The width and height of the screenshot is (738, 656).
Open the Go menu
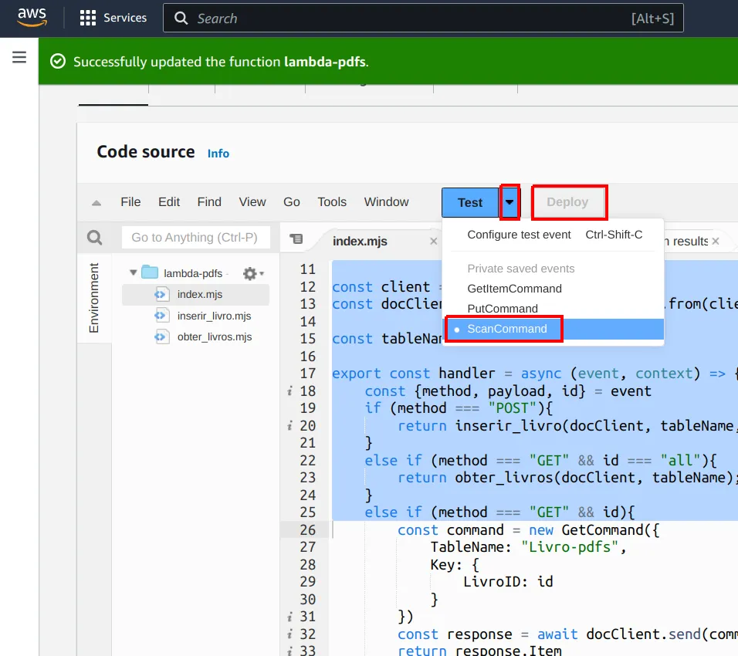[291, 202]
